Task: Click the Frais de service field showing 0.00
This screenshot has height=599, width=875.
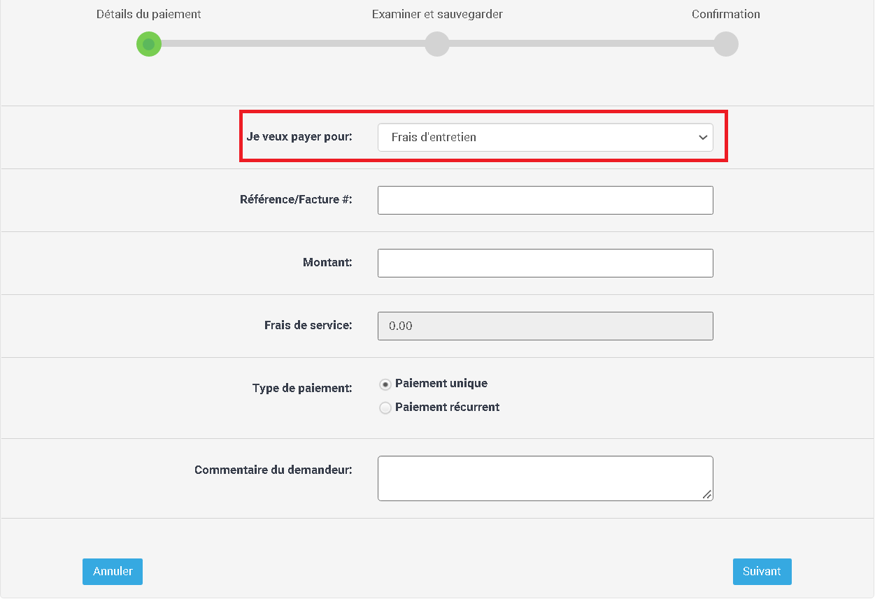Action: (545, 326)
